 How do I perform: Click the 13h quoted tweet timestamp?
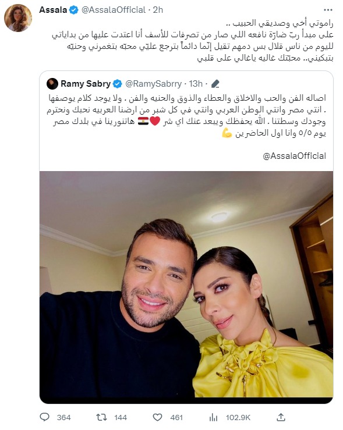coord(196,84)
